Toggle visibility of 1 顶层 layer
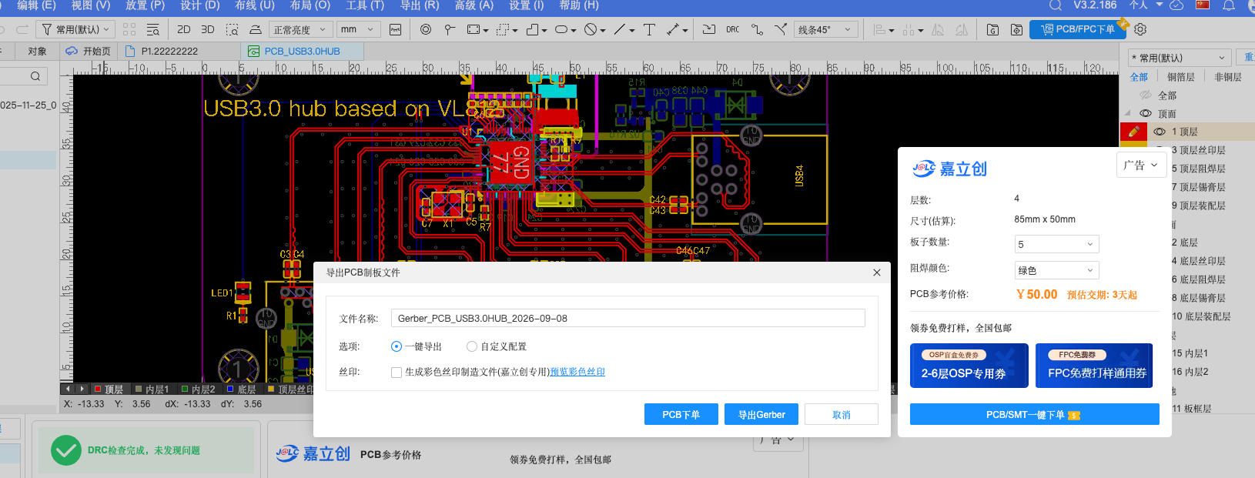The image size is (1255, 478). tap(1160, 132)
